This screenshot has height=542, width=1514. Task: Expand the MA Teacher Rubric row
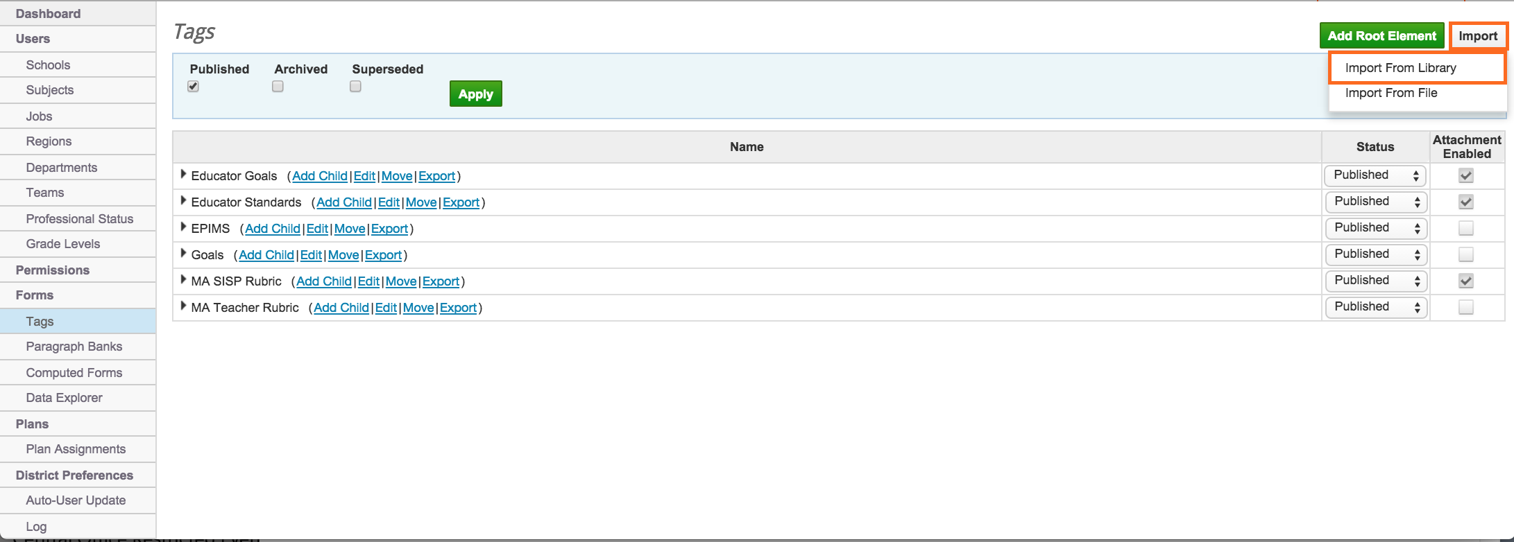pos(183,306)
